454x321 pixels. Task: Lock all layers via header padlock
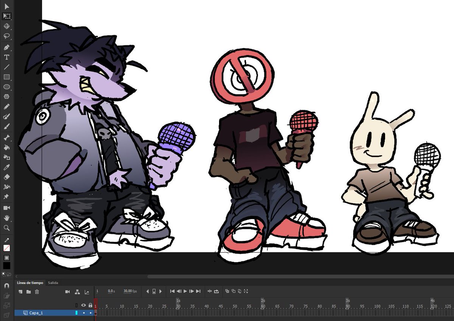click(x=90, y=305)
